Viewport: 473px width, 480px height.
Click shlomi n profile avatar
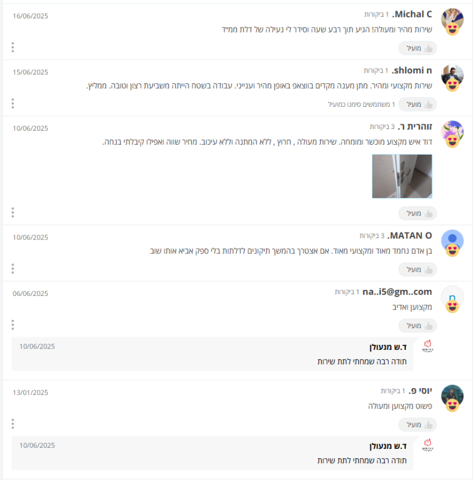[452, 76]
